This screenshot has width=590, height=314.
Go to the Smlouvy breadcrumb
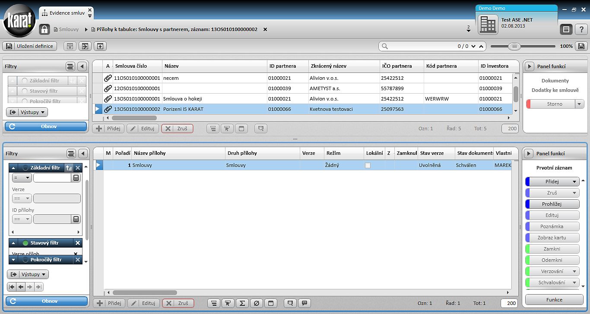tap(66, 29)
